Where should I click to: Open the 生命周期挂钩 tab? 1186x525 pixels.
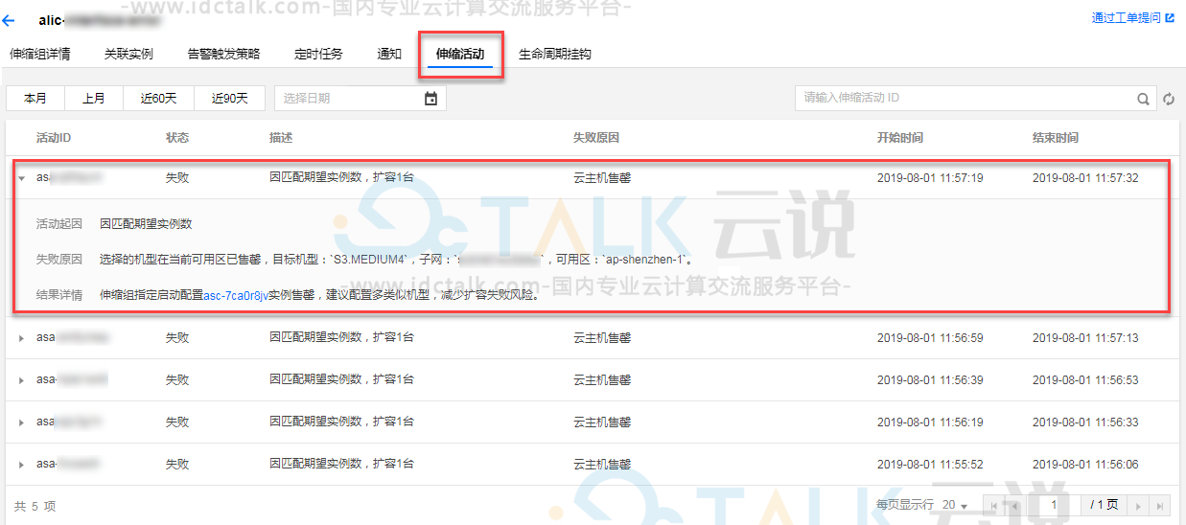coord(555,54)
